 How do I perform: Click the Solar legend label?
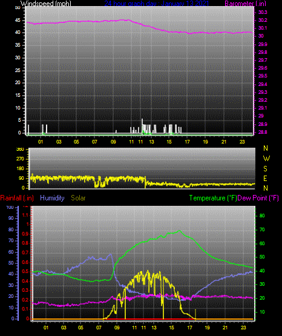[x=78, y=198]
